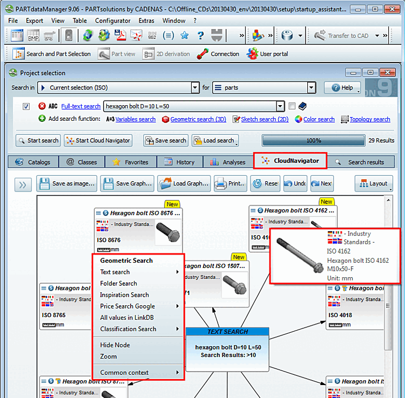Click the Topology search link

click(370, 119)
